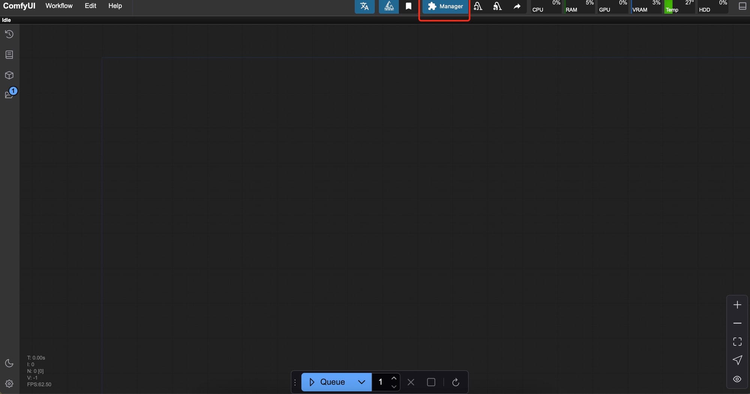Open the Manager extension button
Screen dimensions: 750x394
click(445, 6)
